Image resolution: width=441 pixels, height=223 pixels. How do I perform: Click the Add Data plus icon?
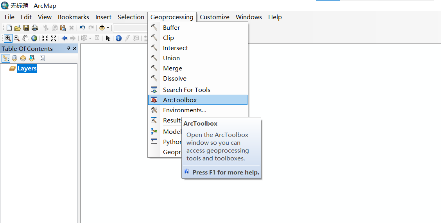tap(102, 28)
